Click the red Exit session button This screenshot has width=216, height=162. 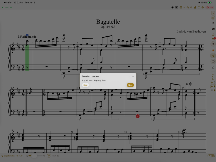click(x=210, y=7)
